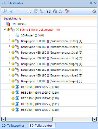Pin the 3D-Teilestruktur panel

[91, 3]
